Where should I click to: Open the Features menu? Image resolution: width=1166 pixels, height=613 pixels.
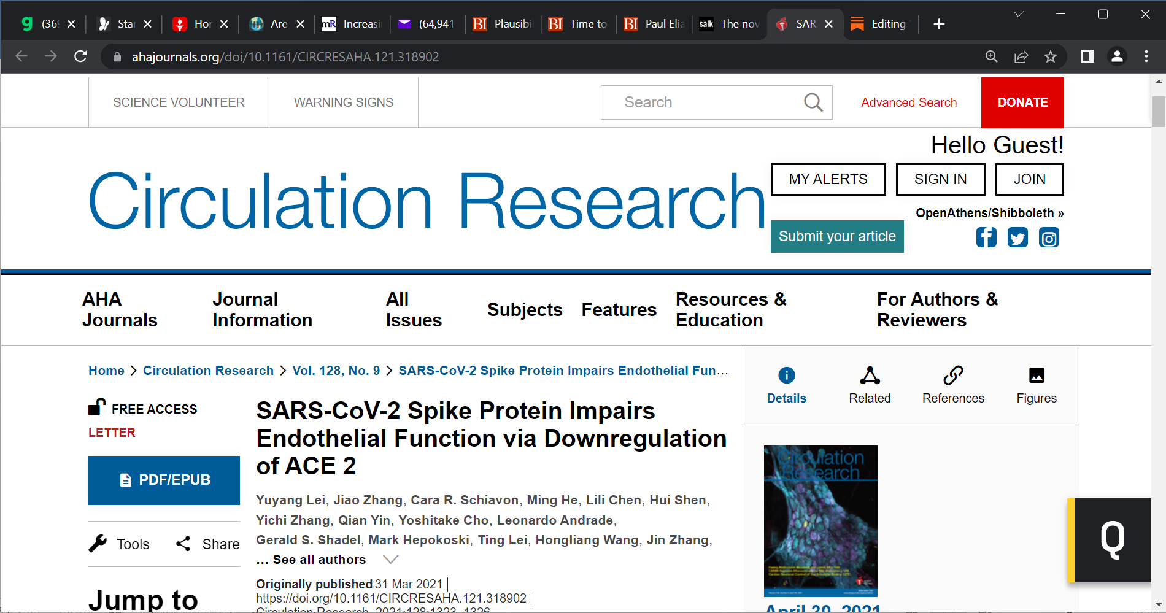click(x=619, y=310)
